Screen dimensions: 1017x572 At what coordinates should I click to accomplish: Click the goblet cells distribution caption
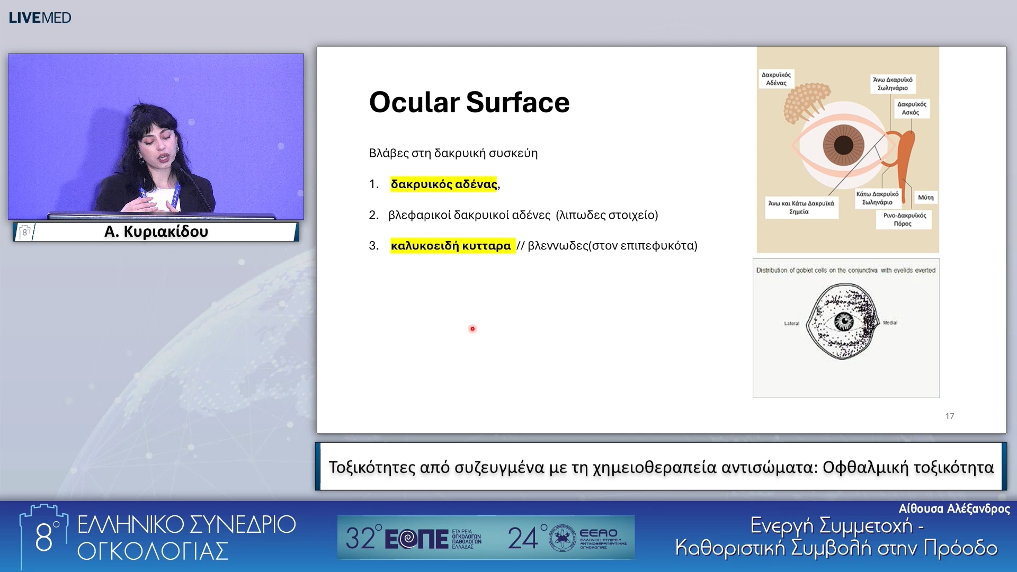846,270
